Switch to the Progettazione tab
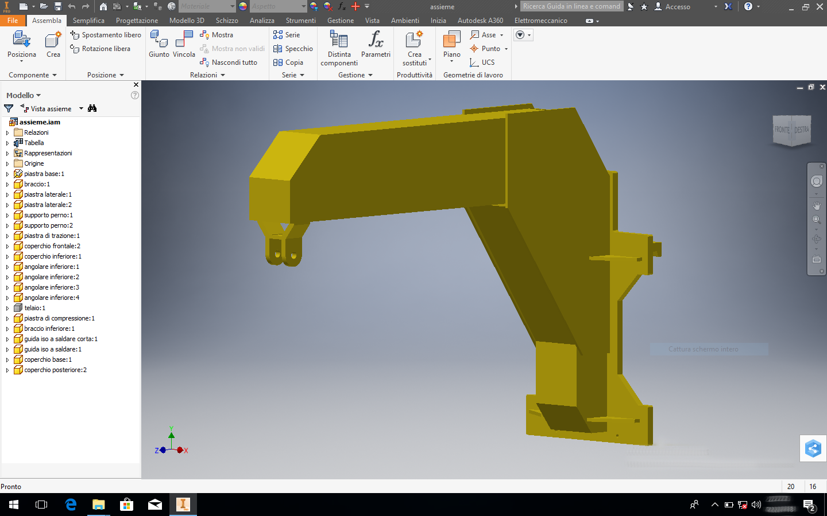The height and width of the screenshot is (516, 827). [137, 20]
